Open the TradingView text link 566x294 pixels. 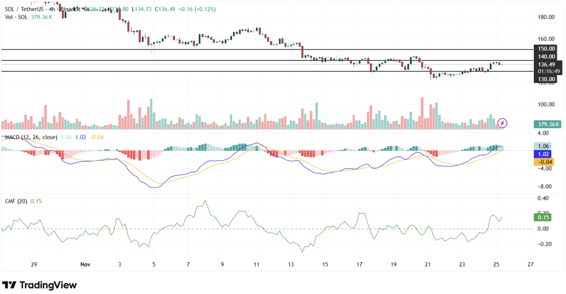48,285
